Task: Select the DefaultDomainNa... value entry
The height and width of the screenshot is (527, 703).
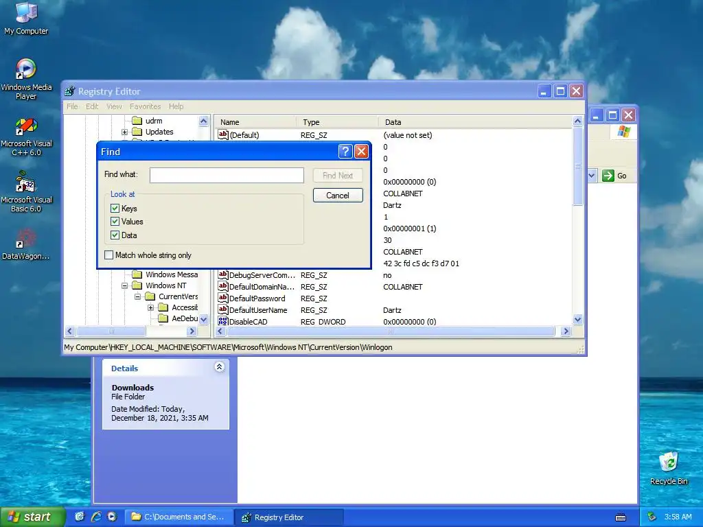Action: tap(257, 287)
